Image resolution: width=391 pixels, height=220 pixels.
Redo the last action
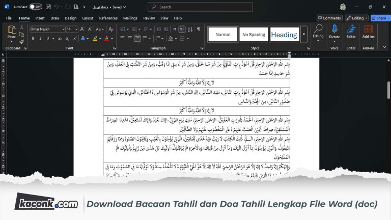click(68, 7)
